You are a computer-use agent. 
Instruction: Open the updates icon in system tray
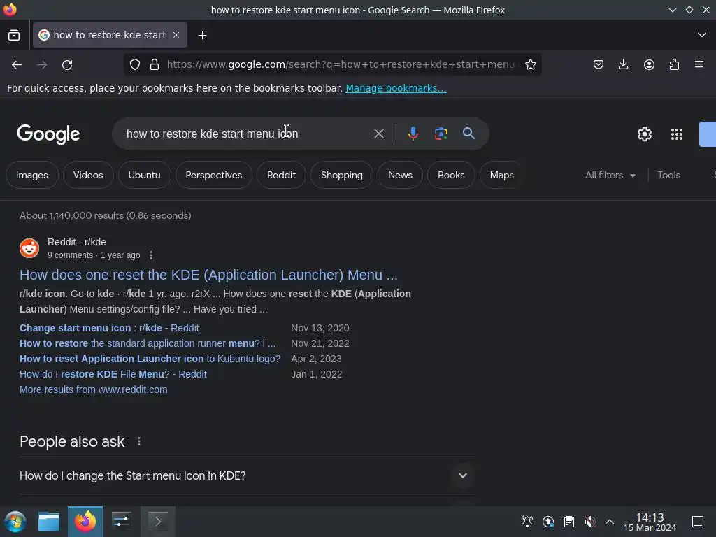[x=548, y=522]
